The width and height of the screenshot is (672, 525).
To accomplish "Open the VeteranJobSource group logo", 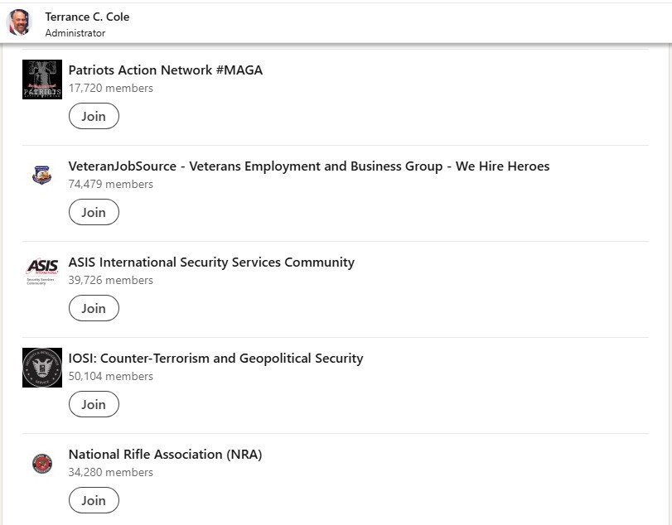I will (42, 176).
